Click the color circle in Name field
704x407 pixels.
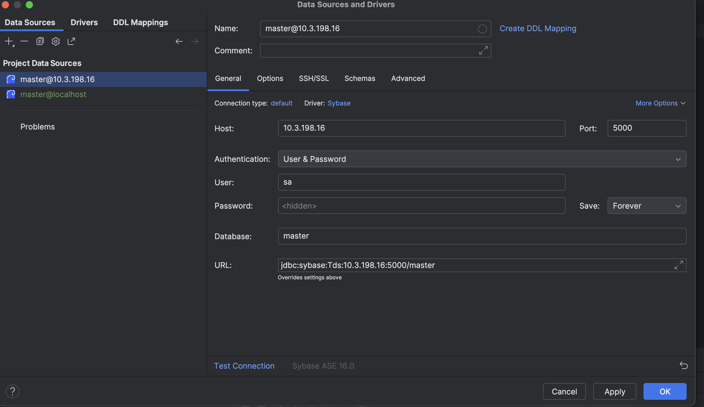482,29
